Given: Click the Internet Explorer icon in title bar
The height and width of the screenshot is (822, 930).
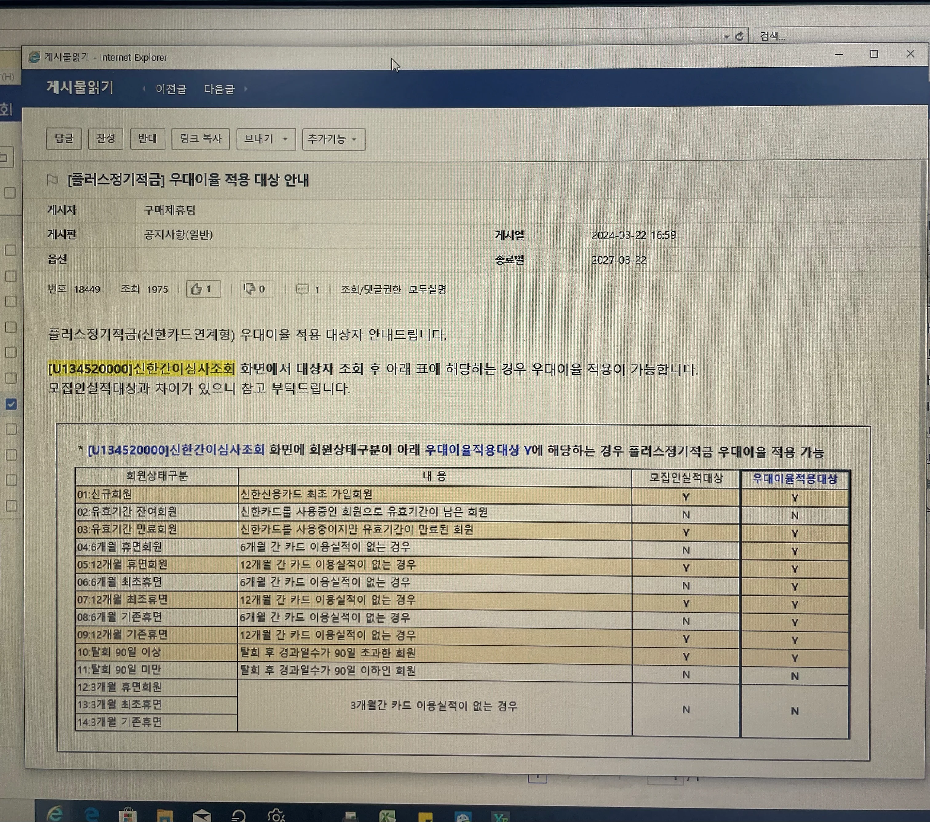Looking at the screenshot, I should (x=34, y=57).
